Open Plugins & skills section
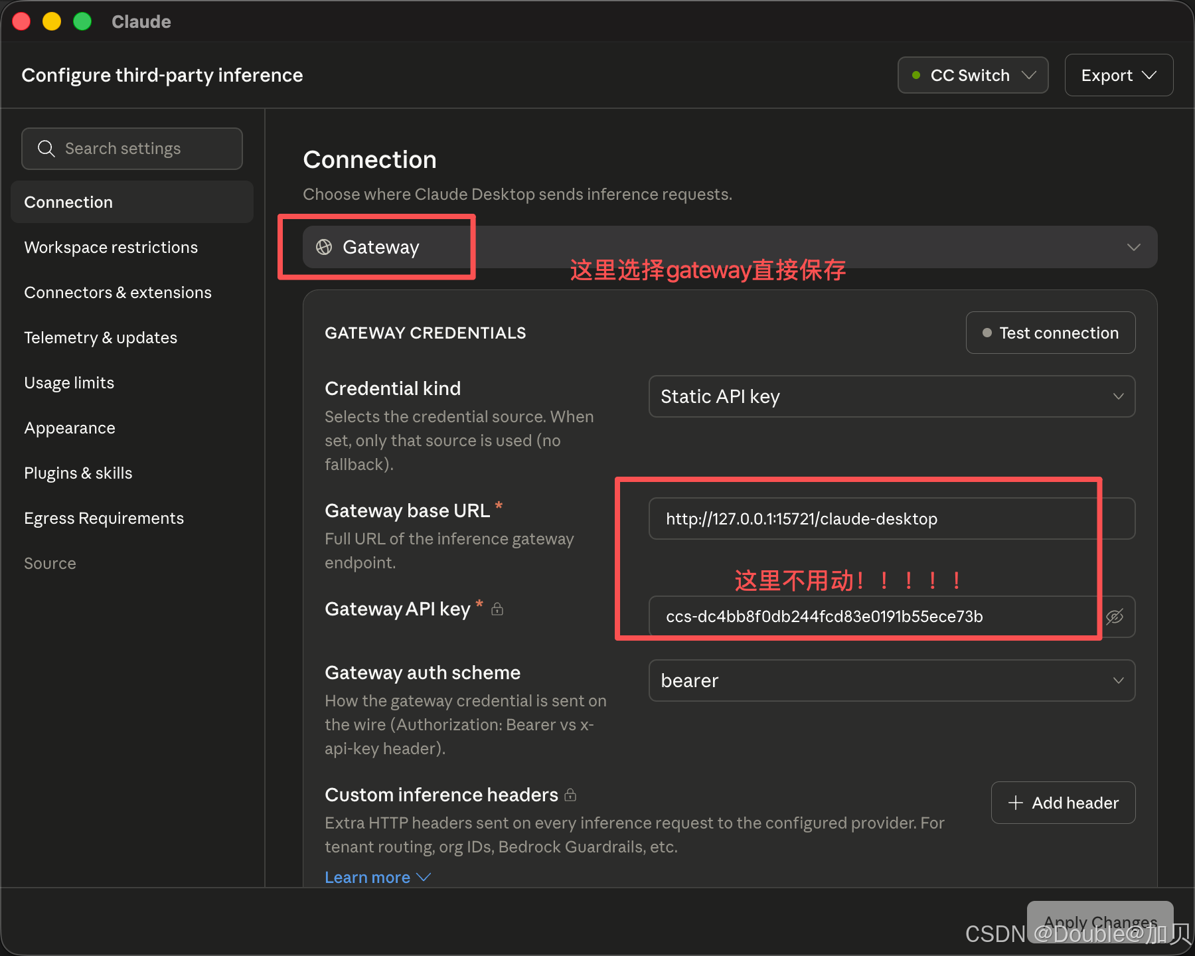1195x956 pixels. pos(132,473)
